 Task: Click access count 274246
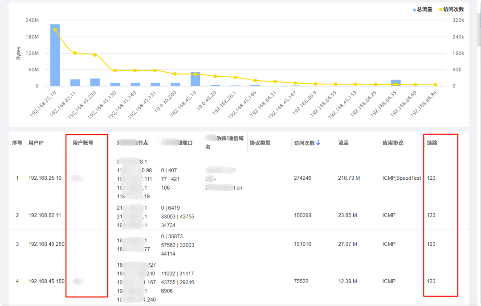click(x=302, y=178)
